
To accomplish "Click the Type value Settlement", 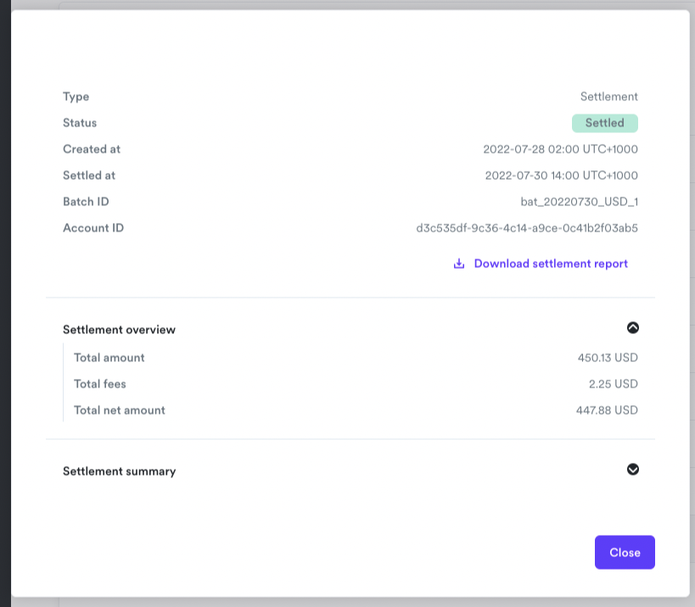I will (608, 97).
